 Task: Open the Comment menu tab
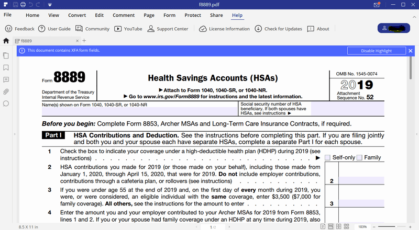[x=123, y=15]
